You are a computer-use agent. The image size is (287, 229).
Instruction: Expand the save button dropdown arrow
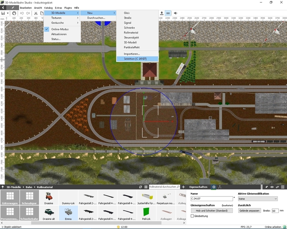[8, 13]
